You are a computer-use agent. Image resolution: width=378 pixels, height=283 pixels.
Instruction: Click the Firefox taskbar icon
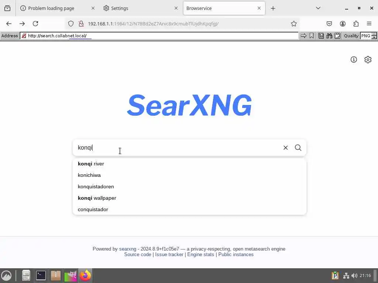tap(85, 276)
